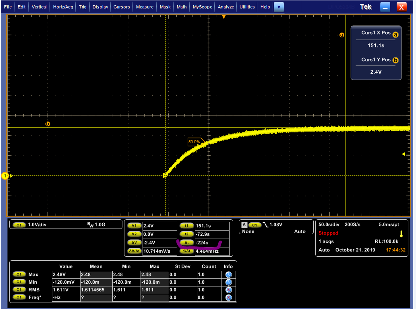Click the trigger level 1.08V readout
The image size is (416, 309).
276,225
